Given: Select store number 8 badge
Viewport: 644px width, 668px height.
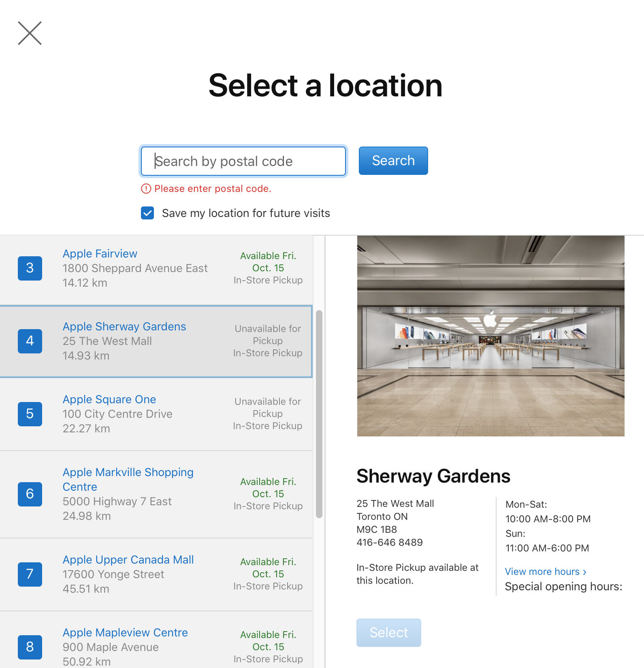Looking at the screenshot, I should (30, 647).
